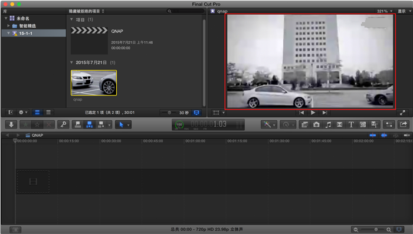Zoom out timeline with minus magnifier
Image resolution: width=413 pixels, height=234 pixels.
point(356,230)
